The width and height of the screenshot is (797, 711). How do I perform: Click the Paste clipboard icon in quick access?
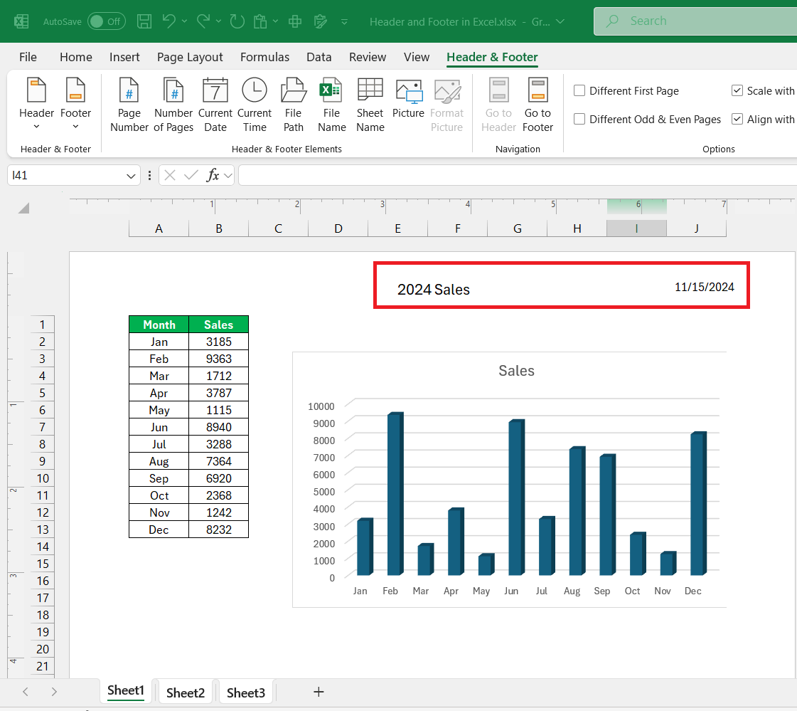(x=260, y=21)
